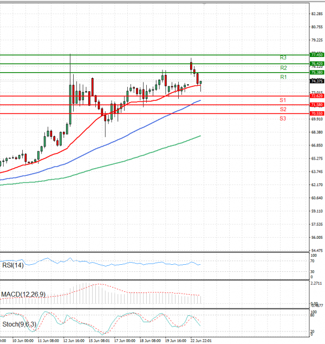The width and height of the screenshot is (325, 344).
Task: Select the black 74.375 current price tag
Action: tap(317, 81)
